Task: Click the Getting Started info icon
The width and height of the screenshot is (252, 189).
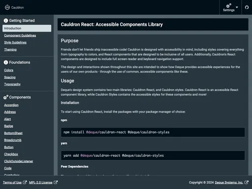Action: point(6,21)
